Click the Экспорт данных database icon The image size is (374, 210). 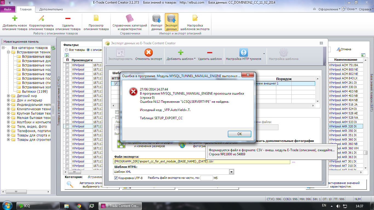[x=171, y=18]
